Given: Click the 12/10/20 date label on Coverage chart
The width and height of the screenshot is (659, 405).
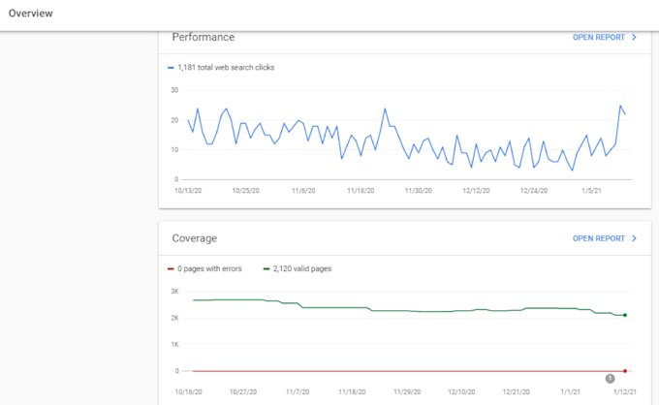Looking at the screenshot, I should [461, 392].
